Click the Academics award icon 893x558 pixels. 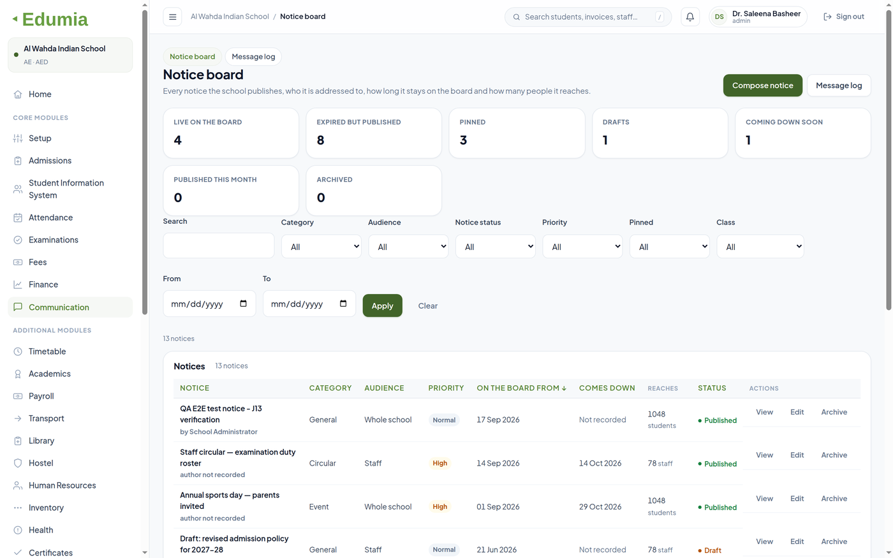[x=18, y=374]
